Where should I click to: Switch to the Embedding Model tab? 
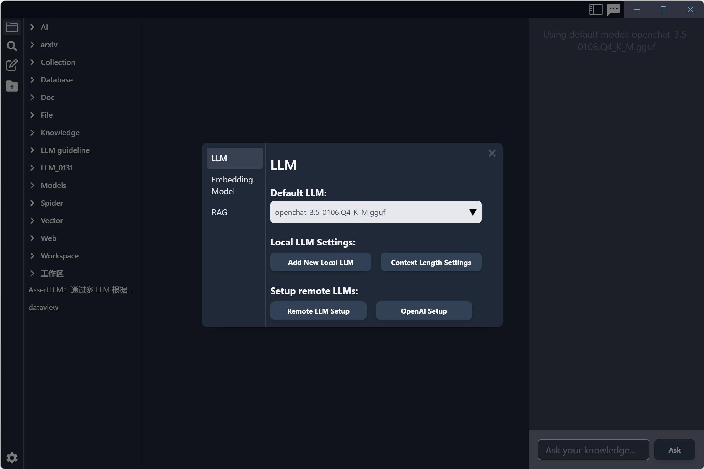click(232, 185)
